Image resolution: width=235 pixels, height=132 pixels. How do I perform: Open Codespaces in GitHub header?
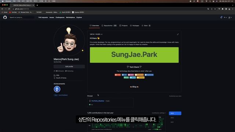(60, 17)
